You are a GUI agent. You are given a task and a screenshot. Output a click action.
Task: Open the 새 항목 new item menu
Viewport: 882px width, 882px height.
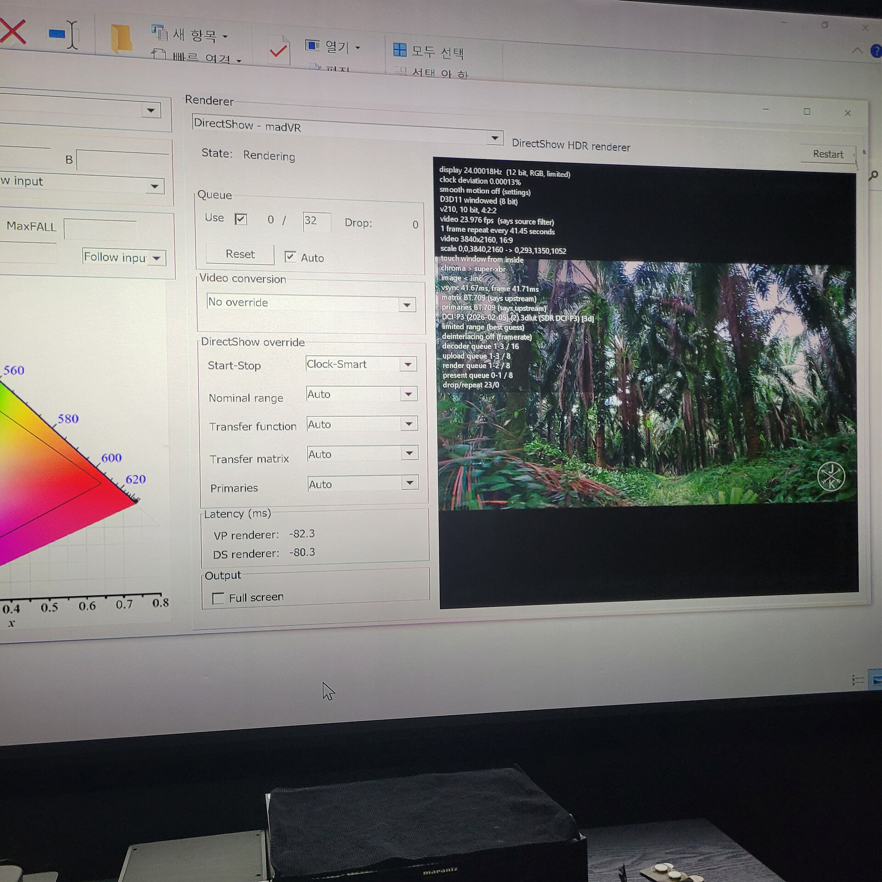[195, 35]
